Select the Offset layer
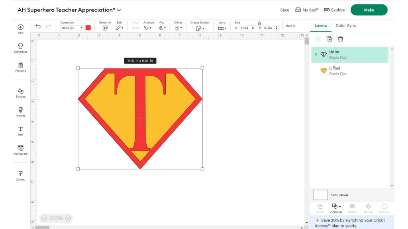This screenshot has width=408, height=229. pos(350,71)
